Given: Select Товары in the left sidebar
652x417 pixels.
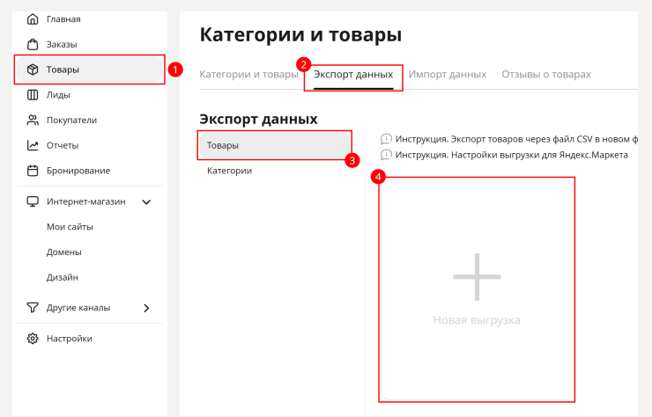Looking at the screenshot, I should point(89,69).
